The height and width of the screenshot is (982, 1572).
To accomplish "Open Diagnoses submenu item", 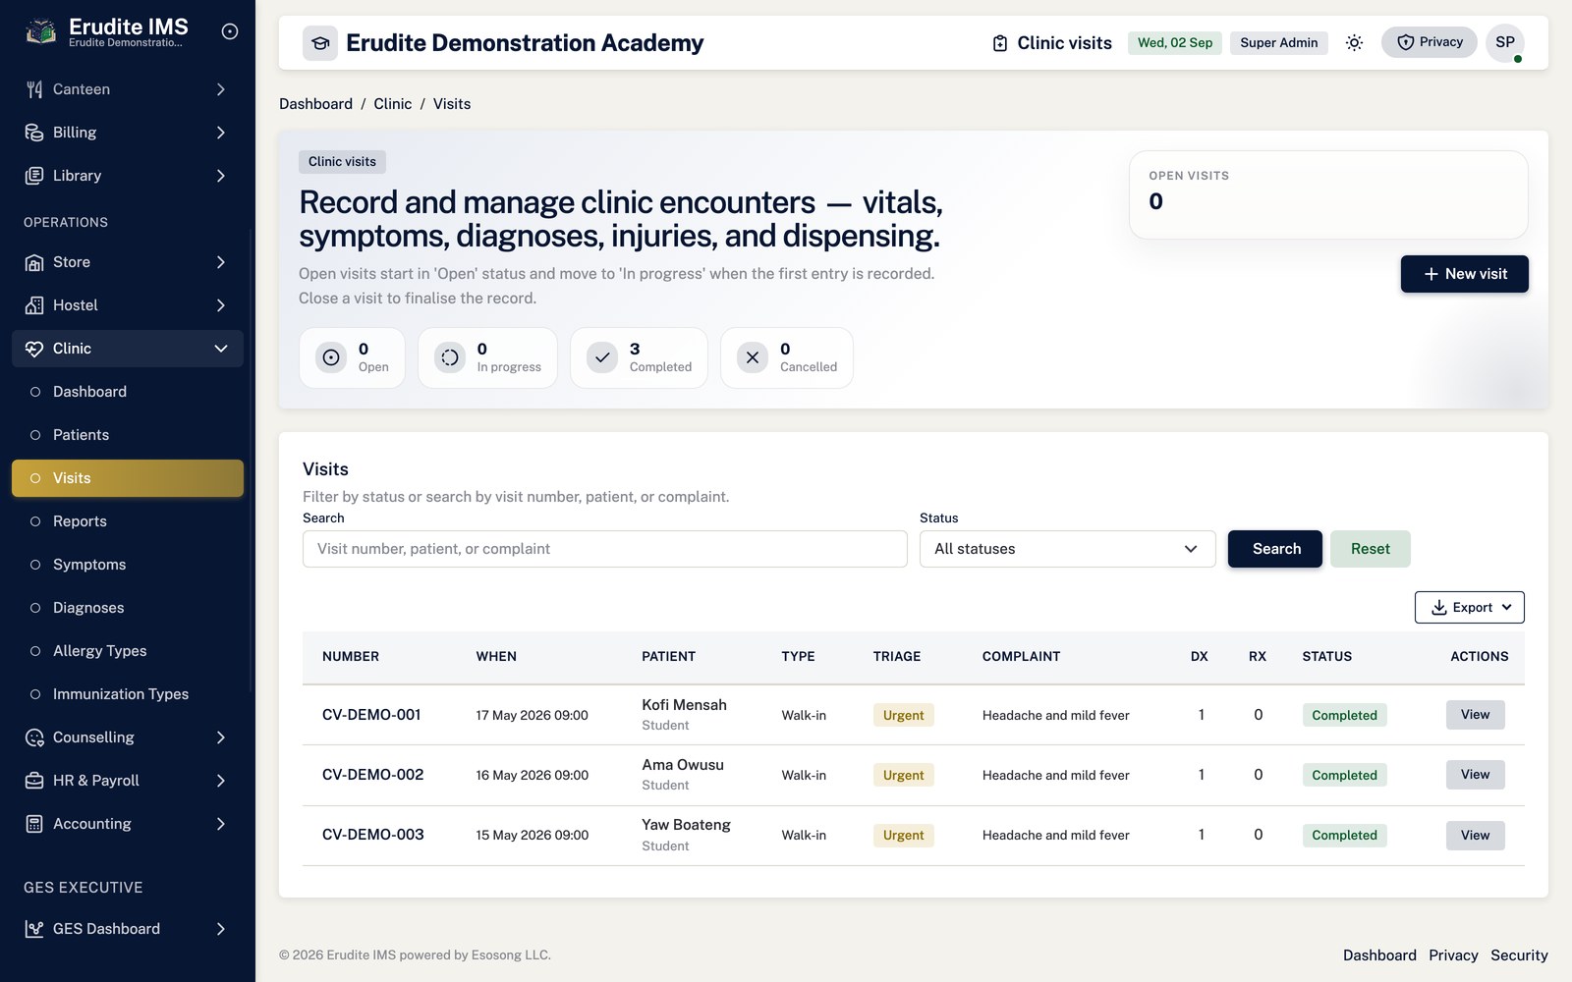I will coord(128,608).
